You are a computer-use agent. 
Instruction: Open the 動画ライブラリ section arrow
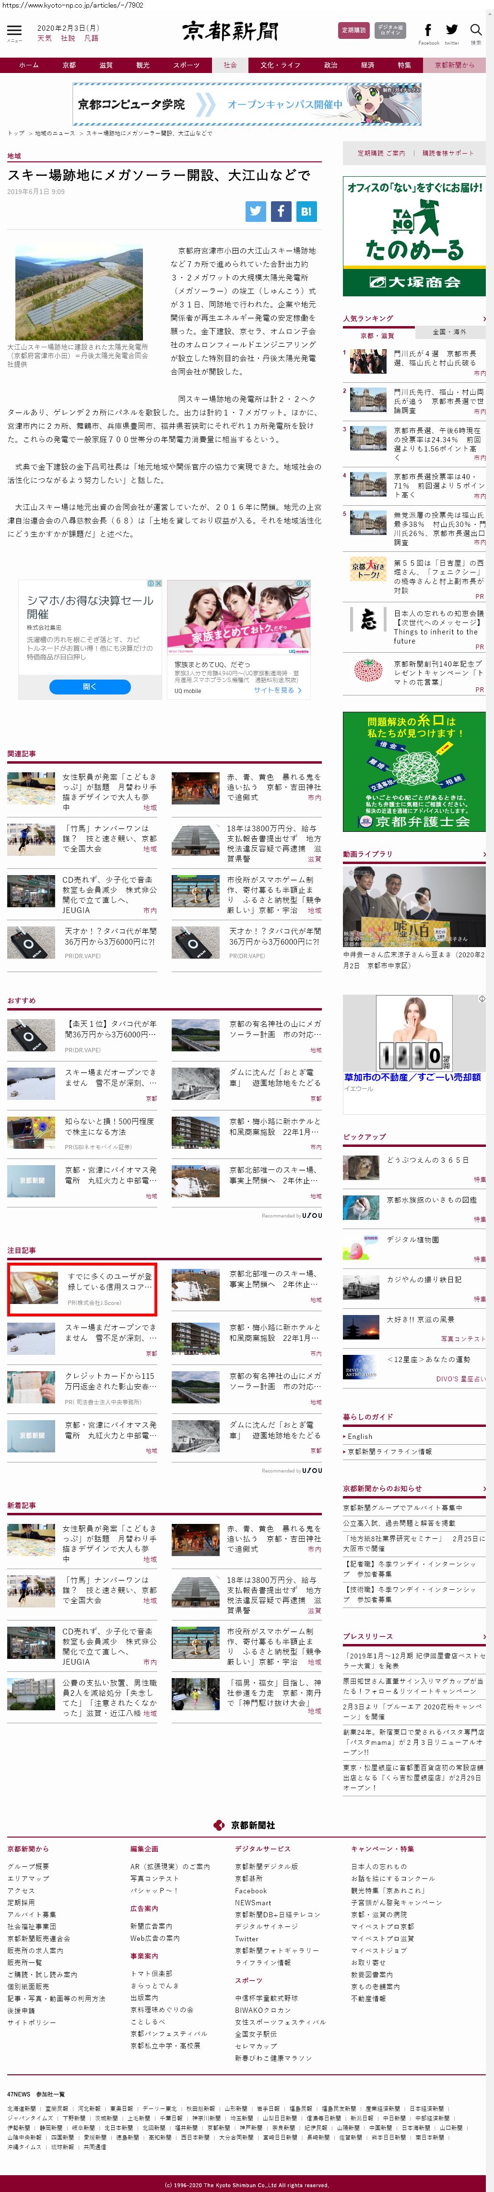point(484,853)
